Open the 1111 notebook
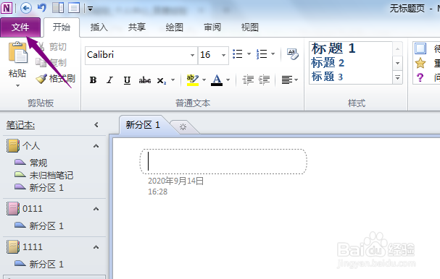440x279 pixels. (33, 246)
